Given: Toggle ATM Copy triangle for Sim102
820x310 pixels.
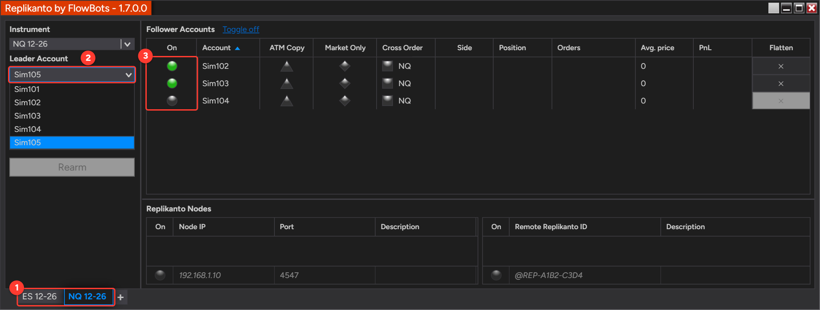Looking at the screenshot, I should pos(287,66).
